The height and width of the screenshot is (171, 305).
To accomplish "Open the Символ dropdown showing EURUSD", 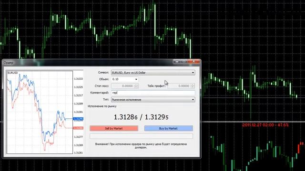I will (x=153, y=73).
